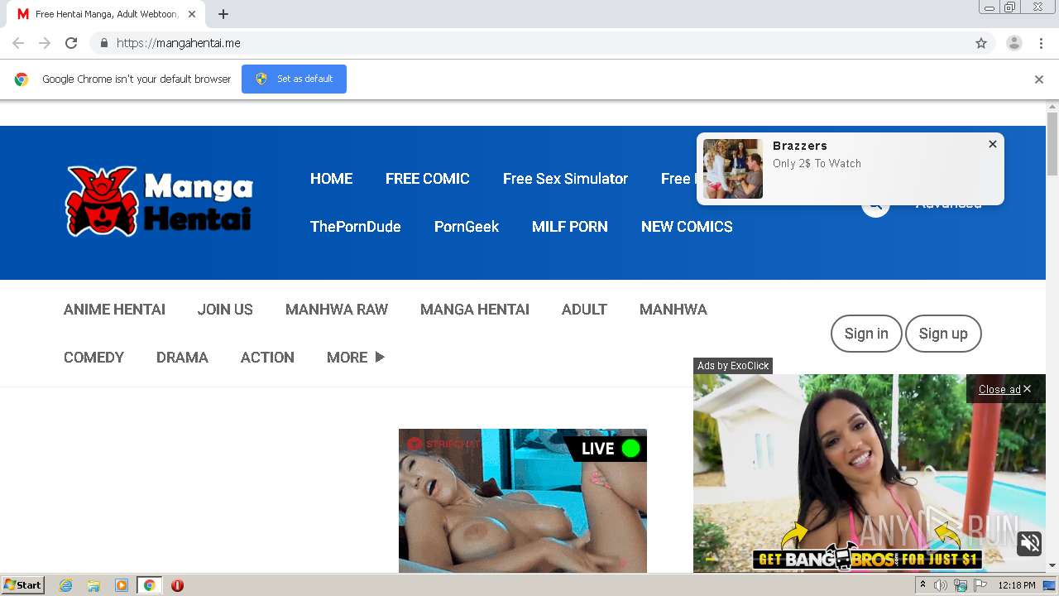This screenshot has height=596, width=1059.
Task: Select ADULT category
Action: point(584,310)
